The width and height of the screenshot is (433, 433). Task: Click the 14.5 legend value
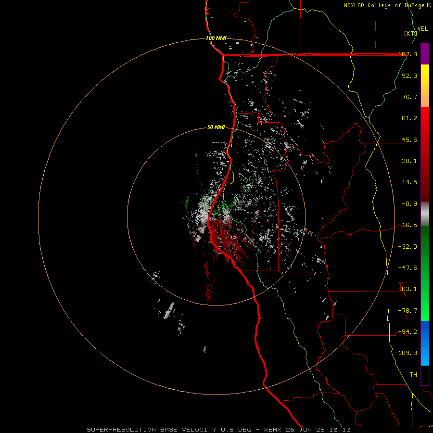[x=409, y=182]
